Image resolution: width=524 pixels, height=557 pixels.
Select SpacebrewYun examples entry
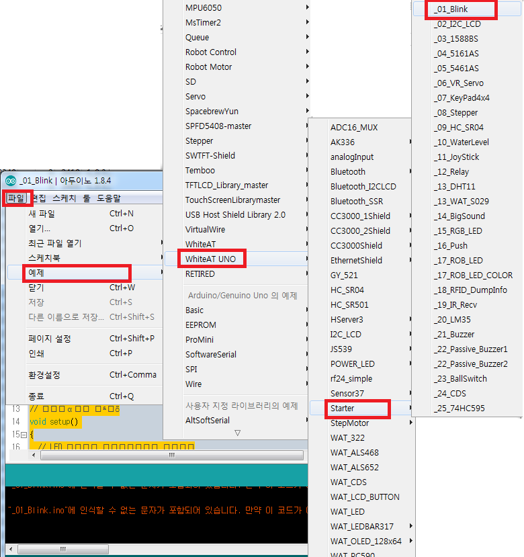pyautogui.click(x=236, y=112)
